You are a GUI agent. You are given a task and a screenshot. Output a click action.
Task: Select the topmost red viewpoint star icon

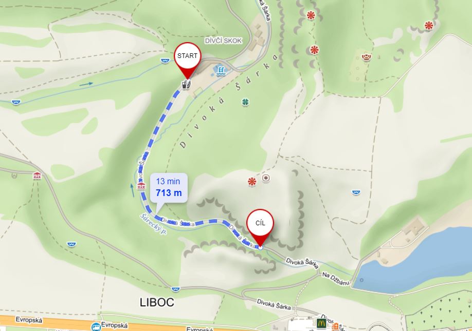point(311,15)
